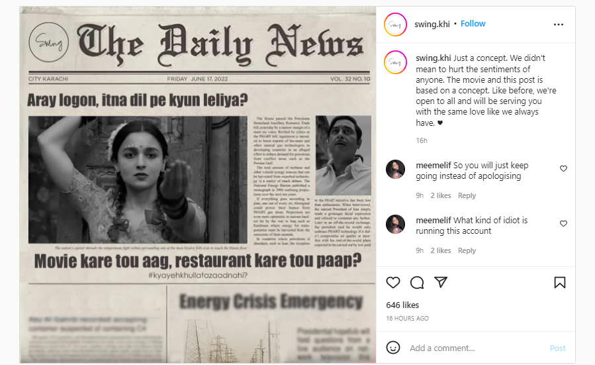The image size is (595, 365).
Task: Open The Daily News post image
Action: (198, 185)
